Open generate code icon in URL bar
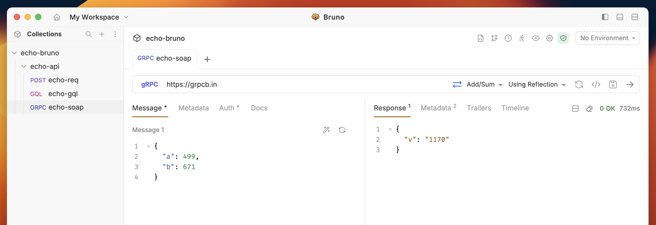Viewport: 656px width, 225px height. click(596, 84)
